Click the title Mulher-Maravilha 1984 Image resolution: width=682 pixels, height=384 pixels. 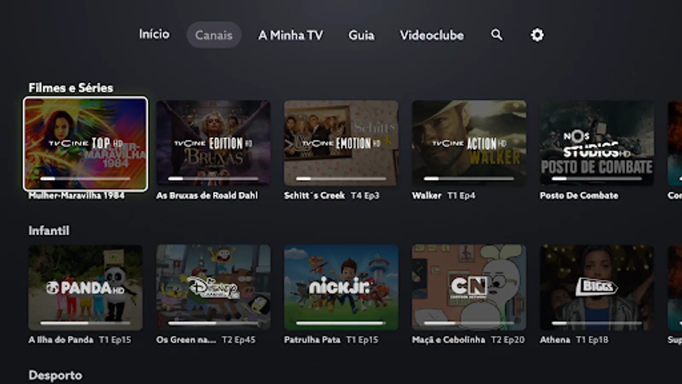pyautogui.click(x=76, y=195)
